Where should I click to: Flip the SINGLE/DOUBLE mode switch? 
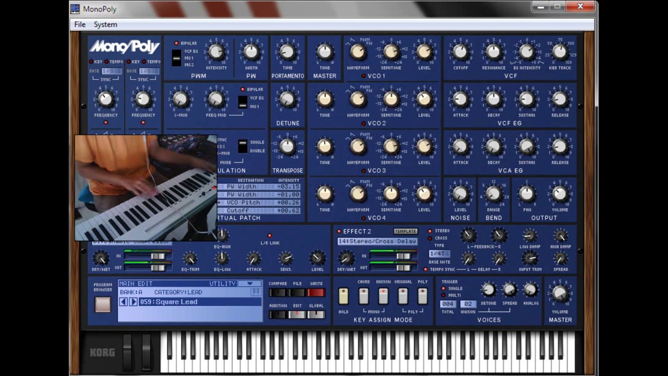(243, 146)
